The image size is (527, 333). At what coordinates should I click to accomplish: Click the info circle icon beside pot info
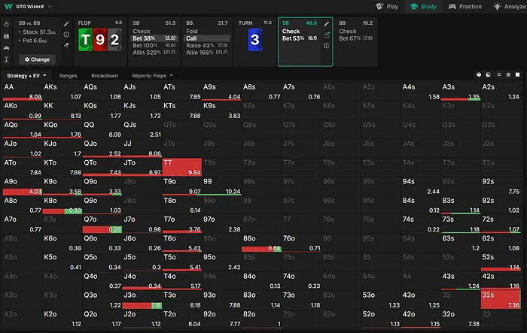pyautogui.click(x=66, y=35)
